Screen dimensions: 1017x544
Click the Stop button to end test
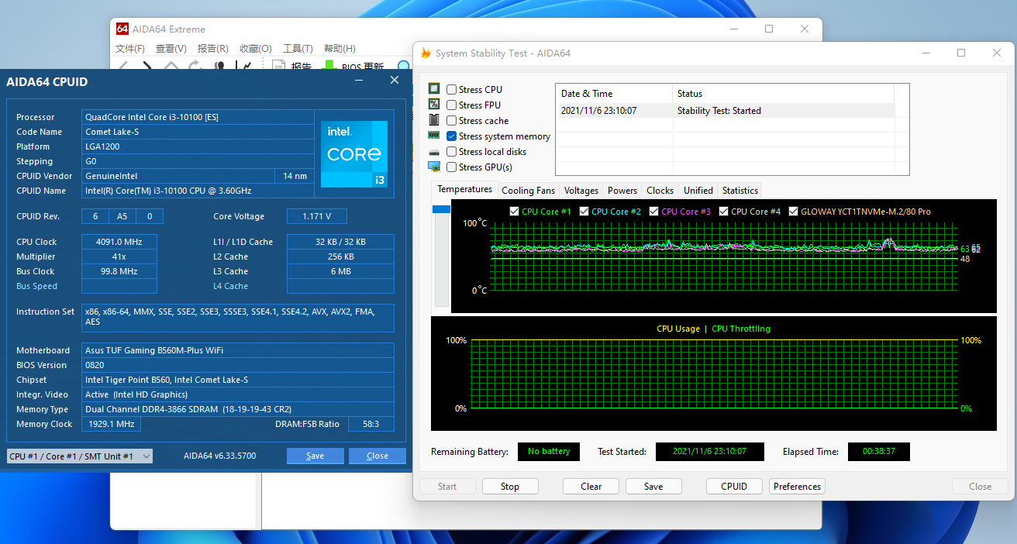(x=509, y=486)
